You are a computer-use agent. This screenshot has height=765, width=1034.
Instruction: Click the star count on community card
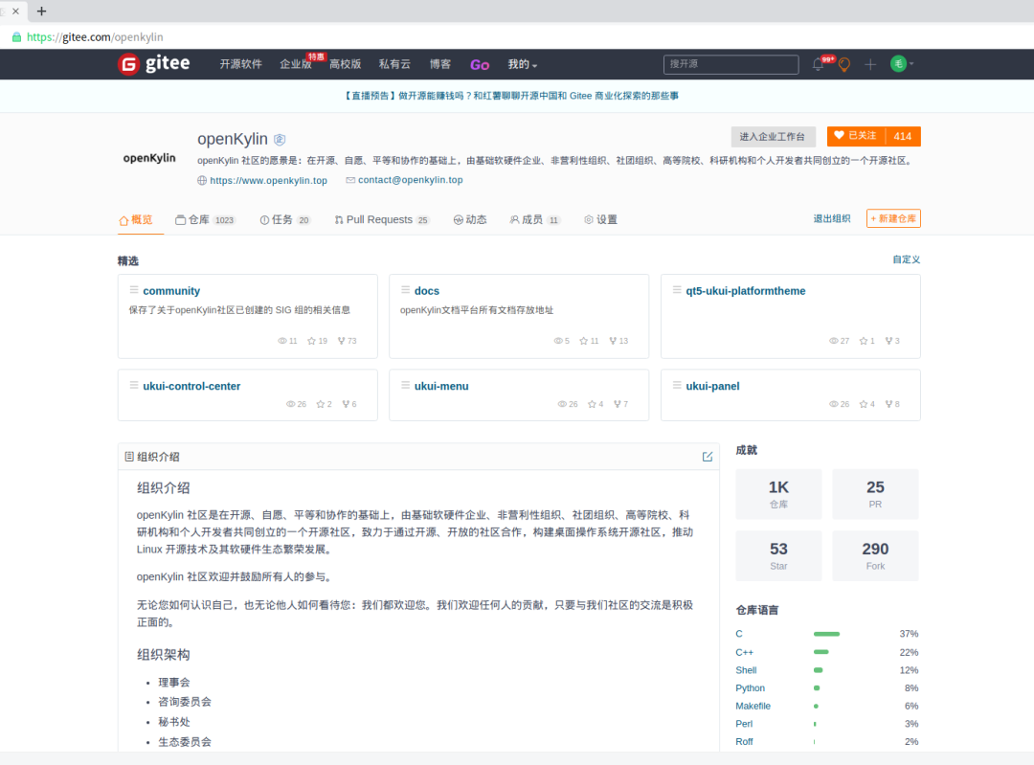click(317, 341)
